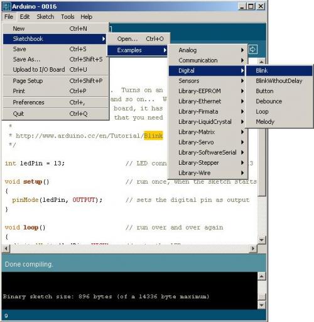Click the horizontal scroll-left arrow
The width and height of the screenshot is (314, 322).
pos(6,249)
